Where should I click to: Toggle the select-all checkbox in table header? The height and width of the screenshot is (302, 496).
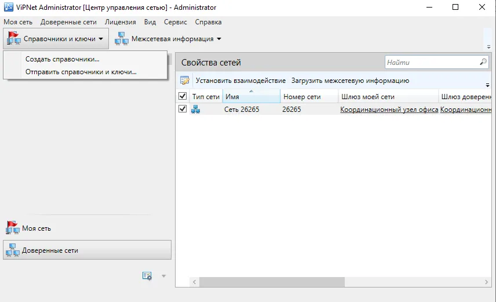[x=183, y=96]
